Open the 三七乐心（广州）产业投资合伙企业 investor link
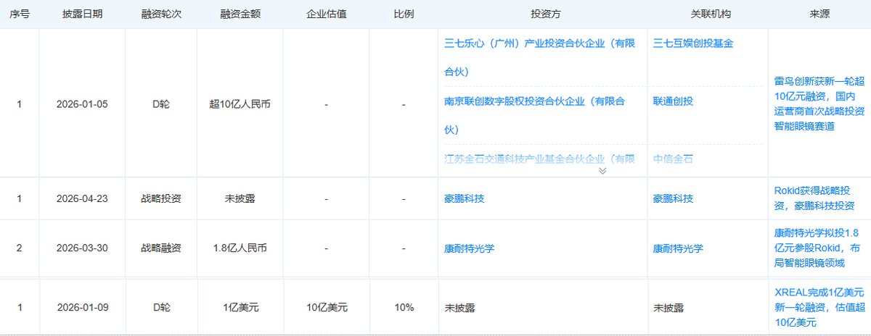 [540, 57]
